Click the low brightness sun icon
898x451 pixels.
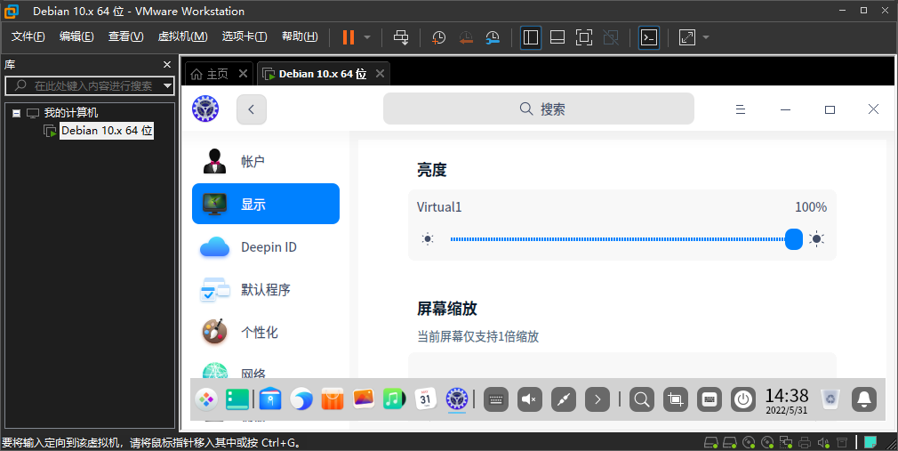(428, 239)
